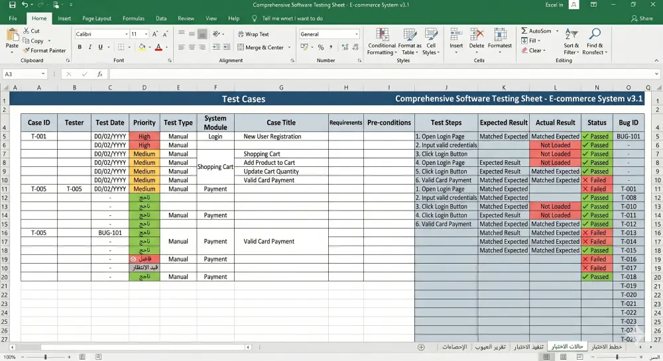Add new sheet with plus icon
Viewport: 663px width, 361px height.
coord(421,347)
